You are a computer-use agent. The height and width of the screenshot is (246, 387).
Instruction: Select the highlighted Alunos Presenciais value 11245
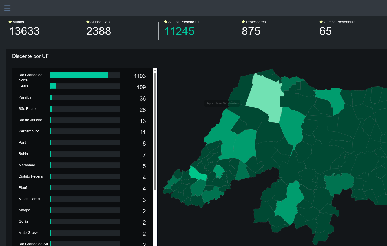(x=179, y=31)
